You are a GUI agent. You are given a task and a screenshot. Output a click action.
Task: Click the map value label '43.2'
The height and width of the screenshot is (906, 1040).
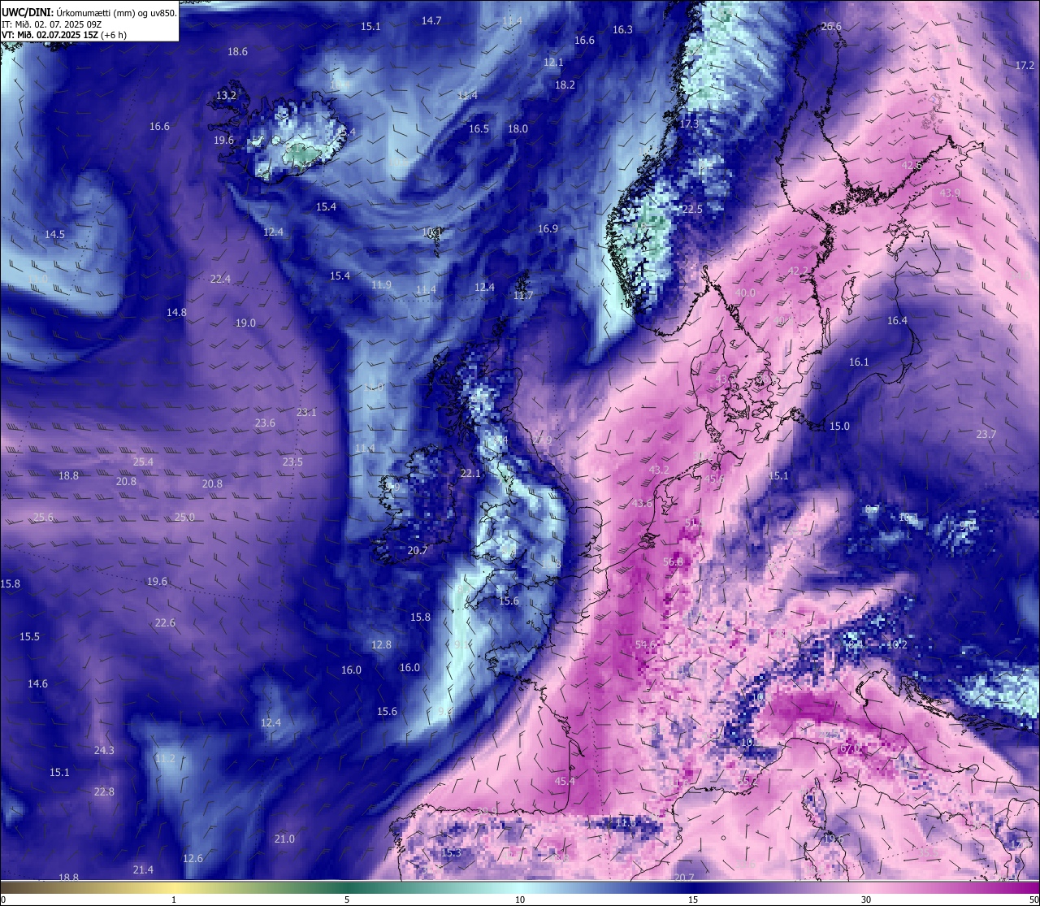pyautogui.click(x=659, y=470)
